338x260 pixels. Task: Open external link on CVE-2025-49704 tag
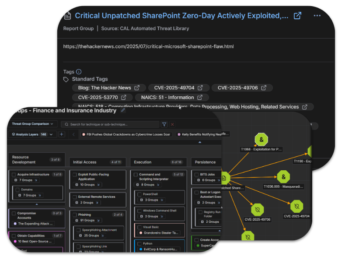[200, 88]
